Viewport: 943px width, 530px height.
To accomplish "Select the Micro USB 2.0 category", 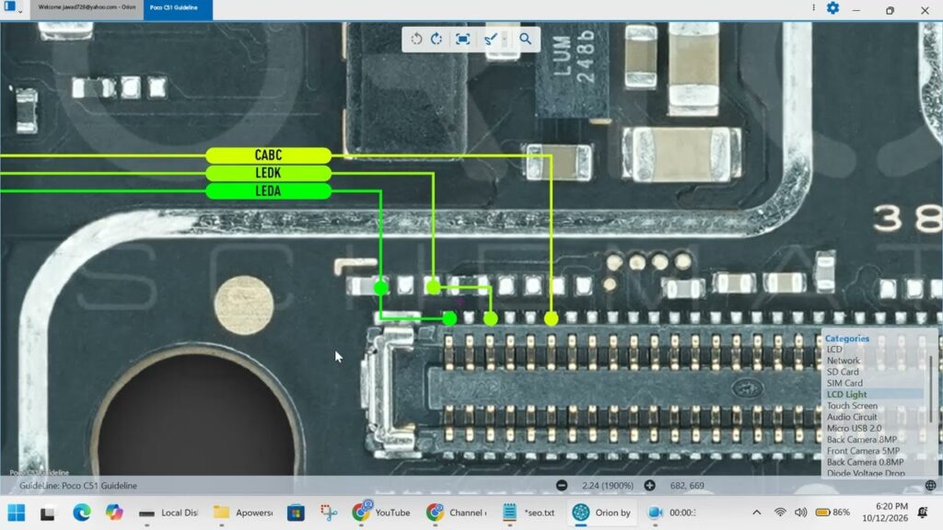I will tap(854, 429).
